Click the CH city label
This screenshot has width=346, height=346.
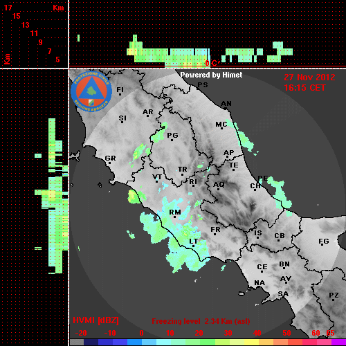point(255,185)
